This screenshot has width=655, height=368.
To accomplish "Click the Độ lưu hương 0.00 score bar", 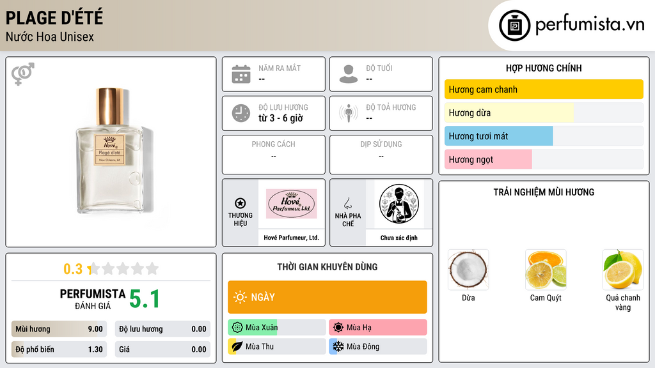I will [162, 329].
